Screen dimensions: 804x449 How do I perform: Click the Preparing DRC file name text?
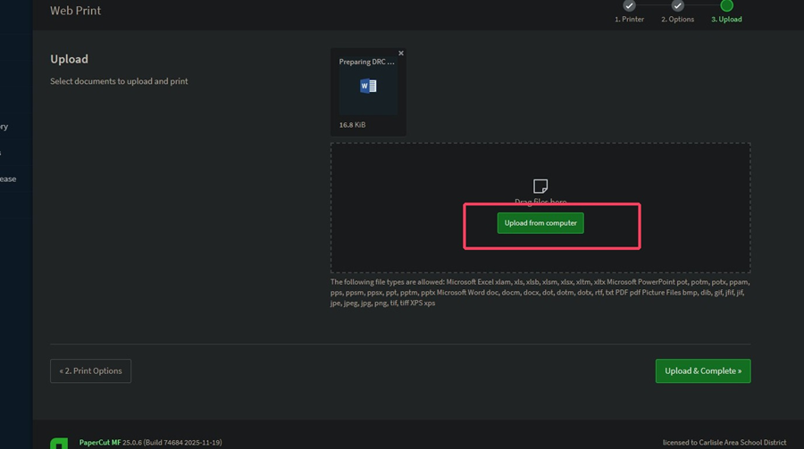tap(366, 62)
